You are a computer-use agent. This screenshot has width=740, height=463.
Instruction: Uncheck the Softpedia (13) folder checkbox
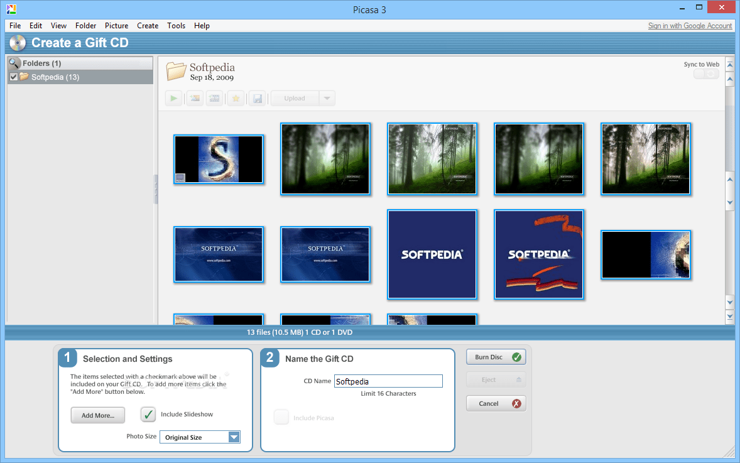(14, 77)
